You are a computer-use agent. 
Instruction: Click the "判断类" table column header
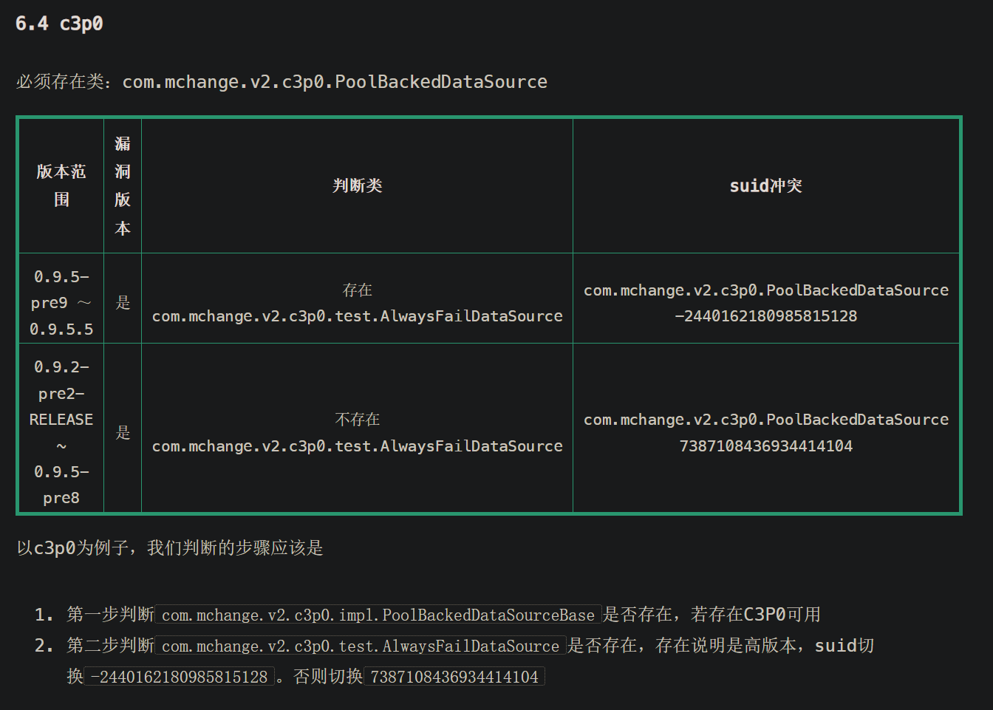[357, 185]
